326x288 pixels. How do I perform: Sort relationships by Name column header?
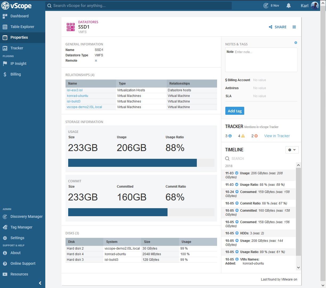[x=91, y=84]
